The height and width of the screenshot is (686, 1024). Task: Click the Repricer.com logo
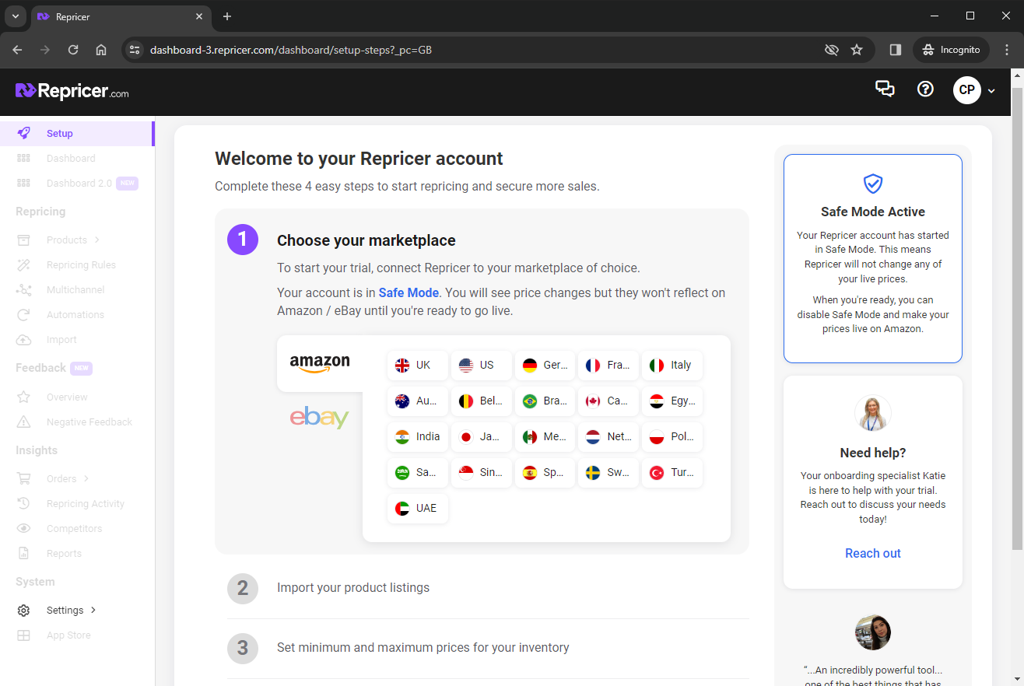[72, 91]
